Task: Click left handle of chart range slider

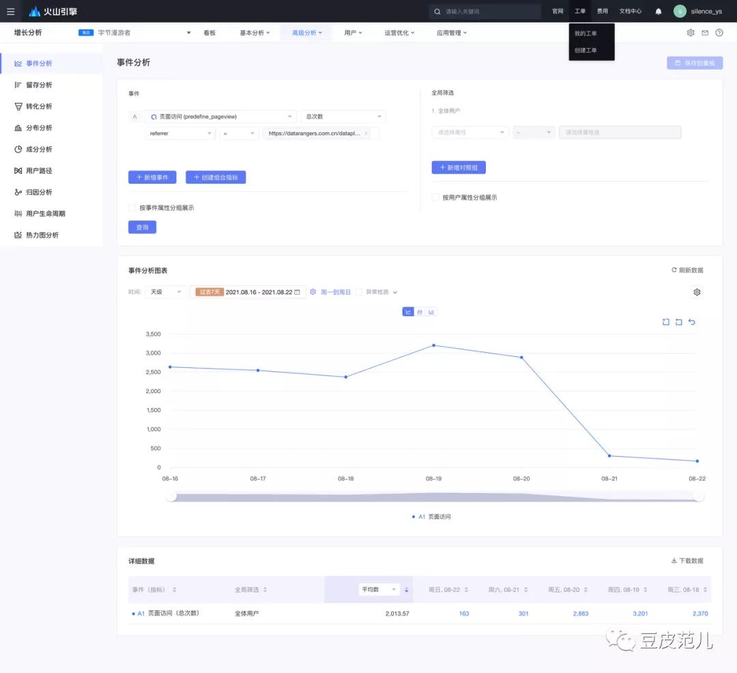Action: [171, 497]
